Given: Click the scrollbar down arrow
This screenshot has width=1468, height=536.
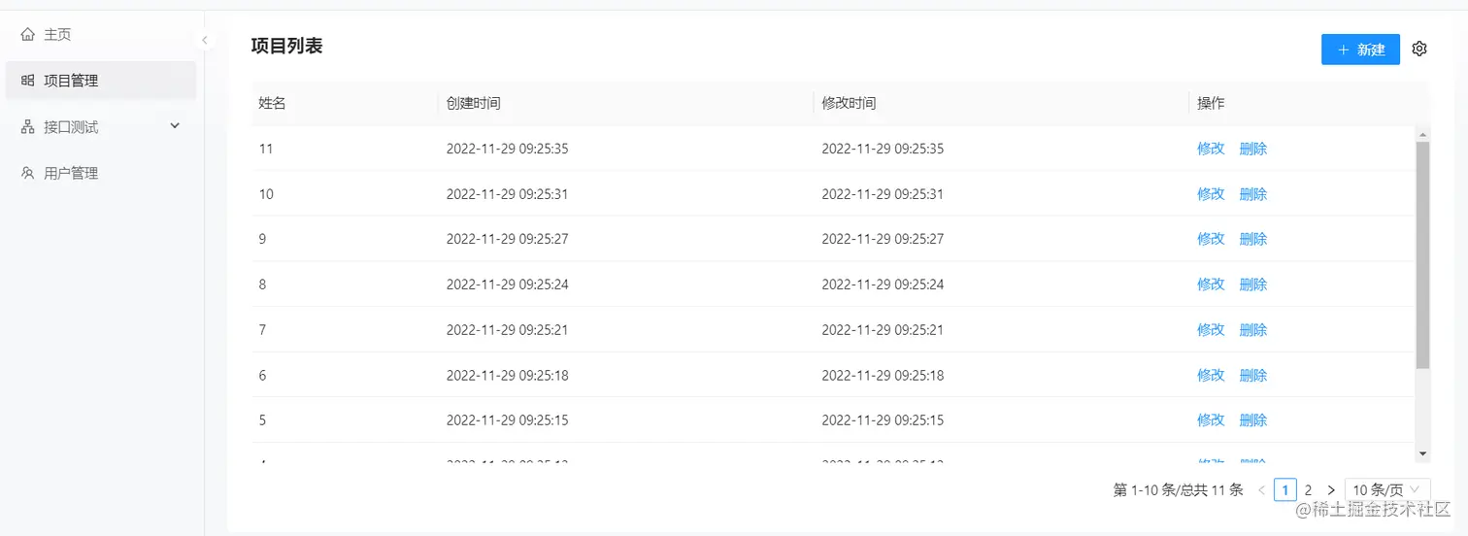Looking at the screenshot, I should (1422, 453).
